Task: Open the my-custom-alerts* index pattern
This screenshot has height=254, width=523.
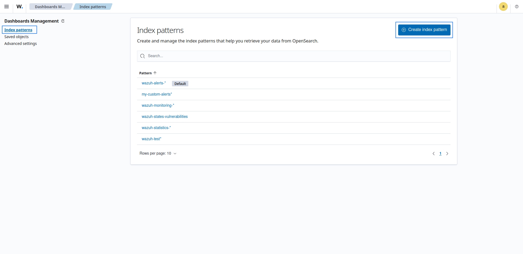Action: tap(157, 94)
